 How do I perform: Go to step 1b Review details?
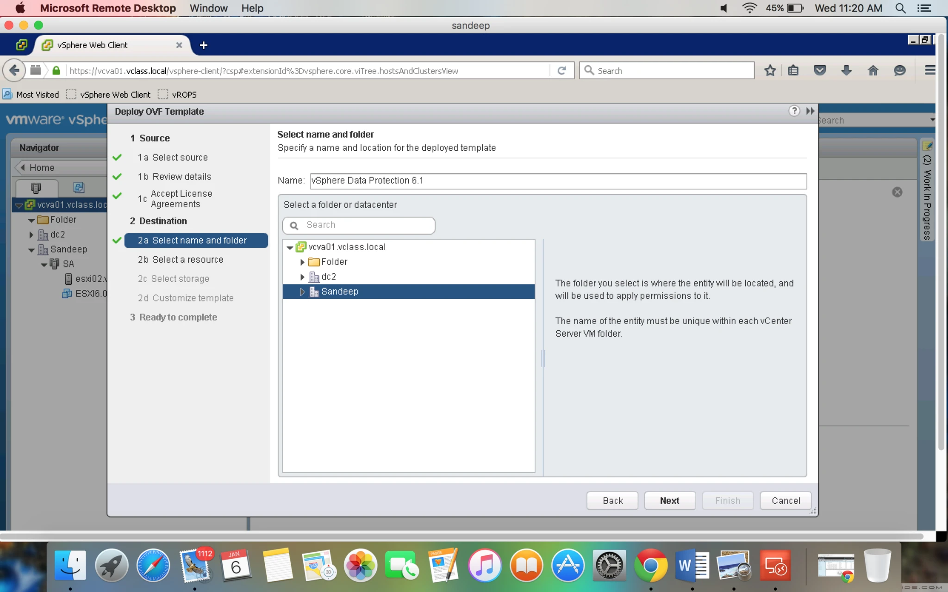[175, 177]
